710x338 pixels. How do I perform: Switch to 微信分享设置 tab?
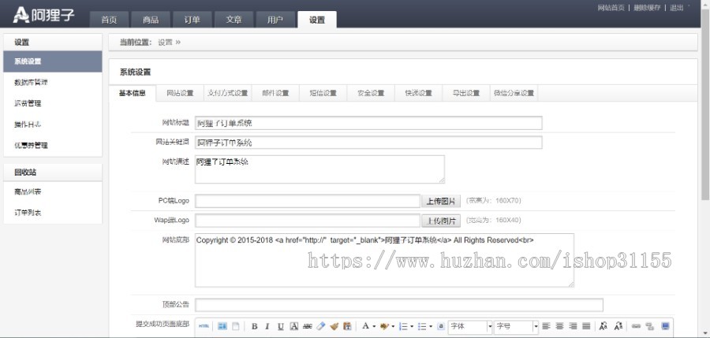tap(514, 93)
